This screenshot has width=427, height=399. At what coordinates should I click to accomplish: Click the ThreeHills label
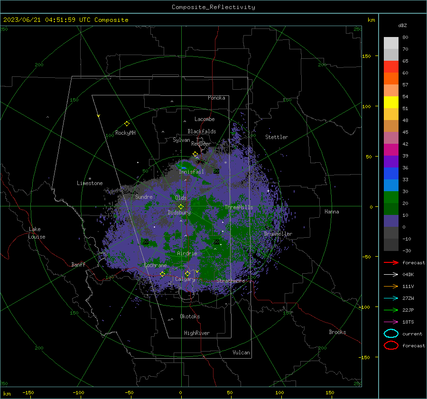[x=239, y=207]
